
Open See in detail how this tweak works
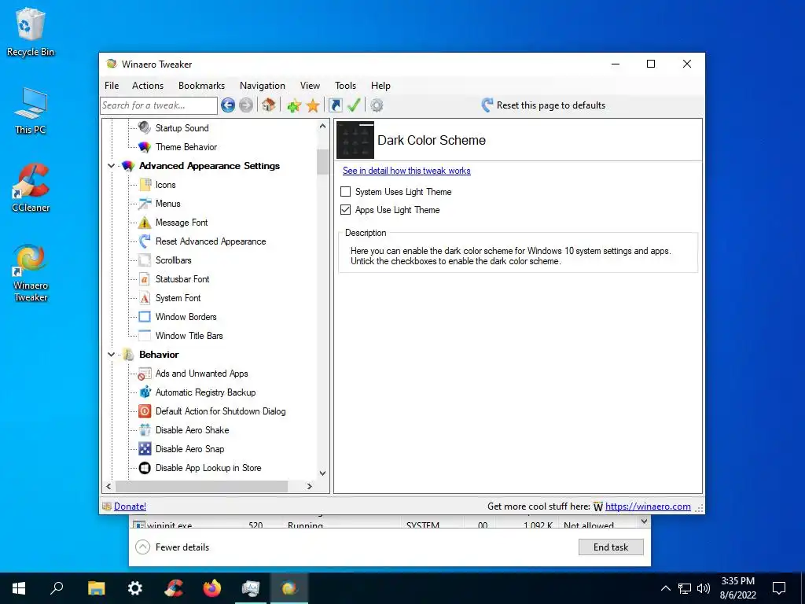406,171
